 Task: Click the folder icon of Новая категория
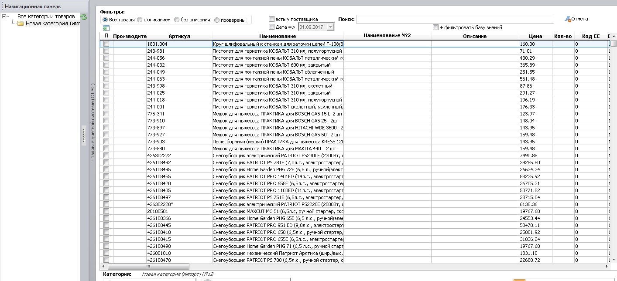21,23
